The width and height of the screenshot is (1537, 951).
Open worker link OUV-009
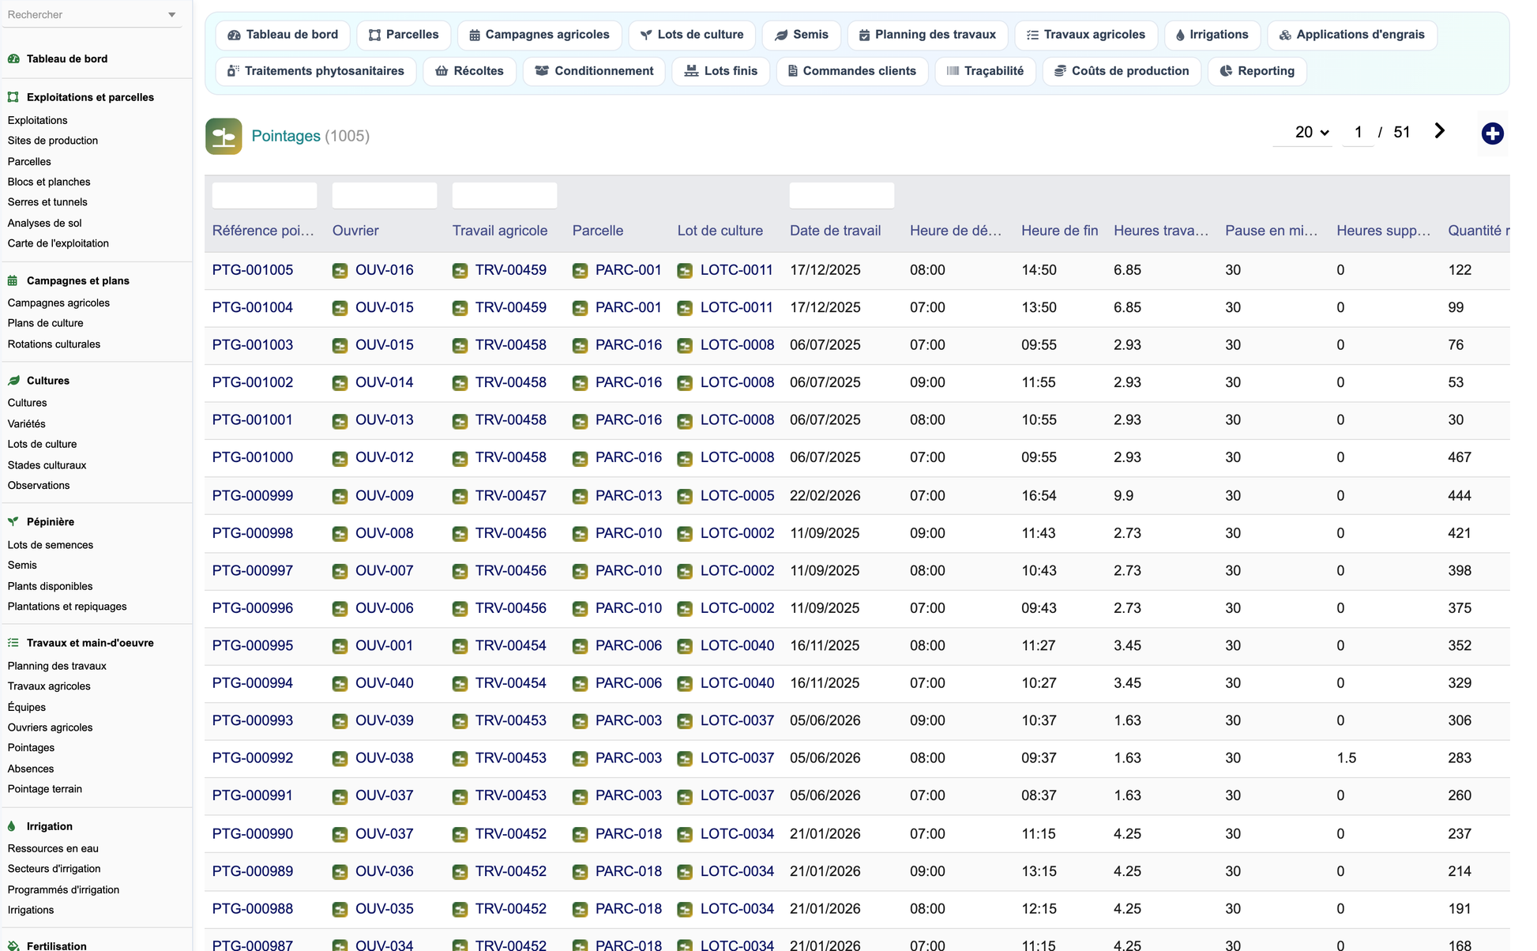385,496
